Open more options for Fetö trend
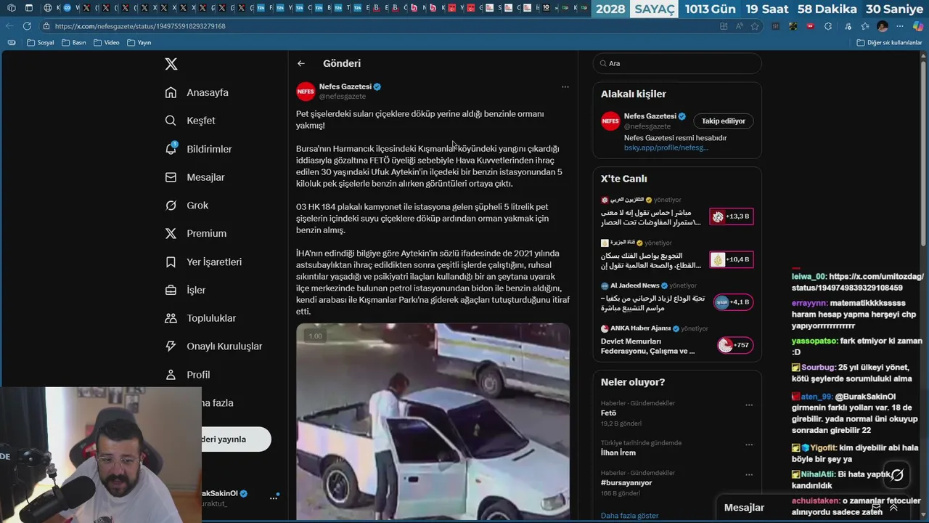The width and height of the screenshot is (929, 523). tap(749, 405)
